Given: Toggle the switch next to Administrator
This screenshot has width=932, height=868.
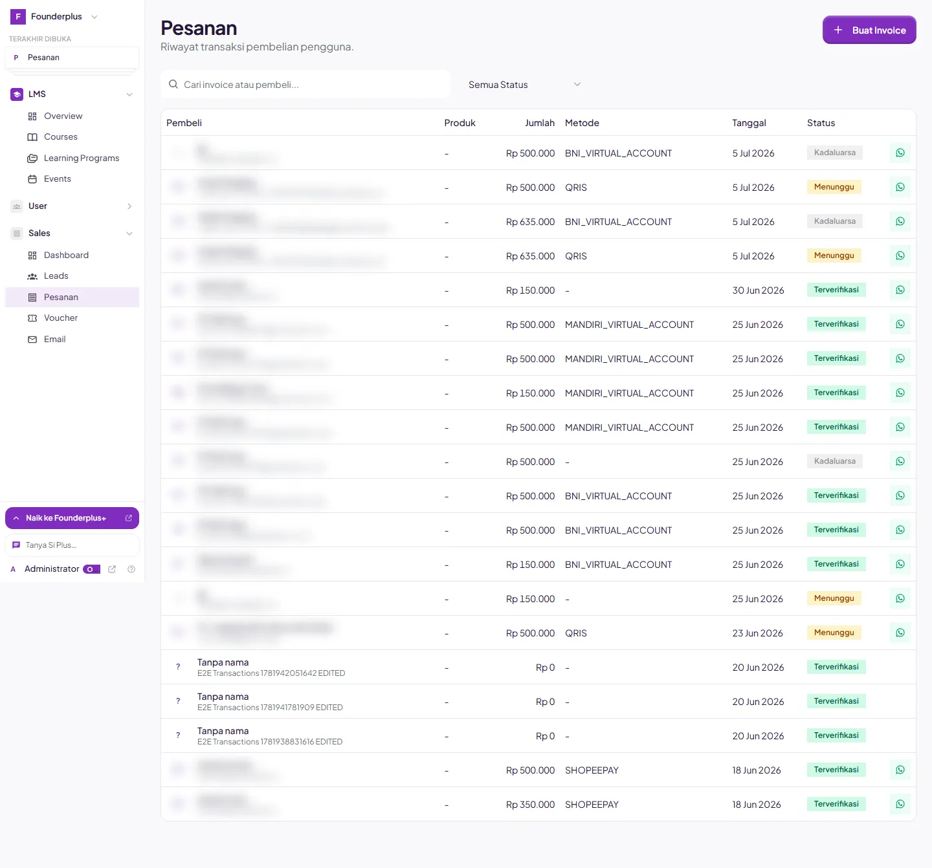Looking at the screenshot, I should pos(91,569).
